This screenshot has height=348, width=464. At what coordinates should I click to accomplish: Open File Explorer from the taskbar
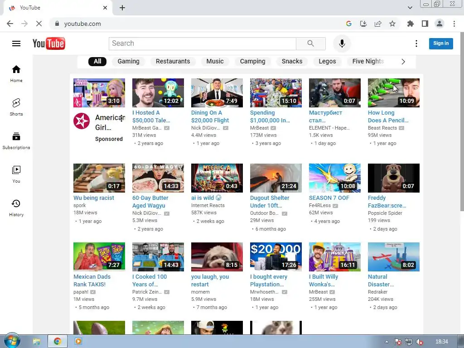tap(37, 342)
